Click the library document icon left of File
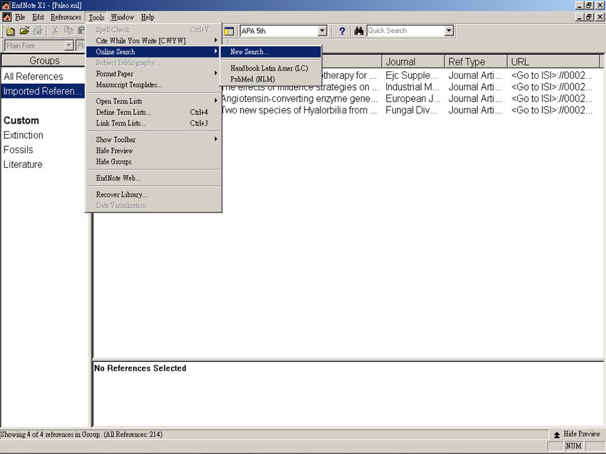 (6, 17)
